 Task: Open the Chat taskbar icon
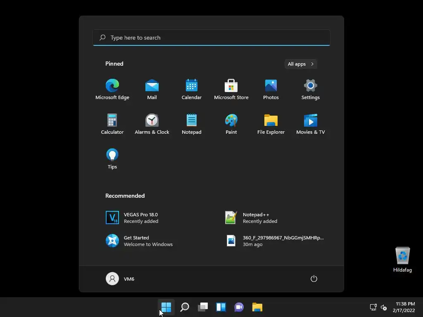[x=239, y=307]
